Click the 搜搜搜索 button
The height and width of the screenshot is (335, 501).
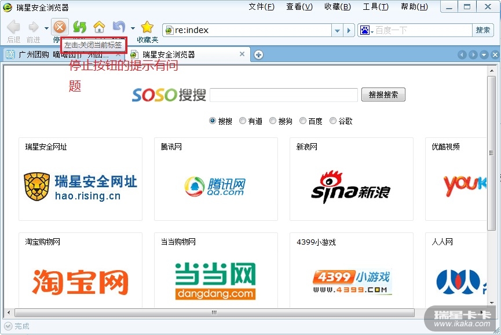pyautogui.click(x=383, y=94)
